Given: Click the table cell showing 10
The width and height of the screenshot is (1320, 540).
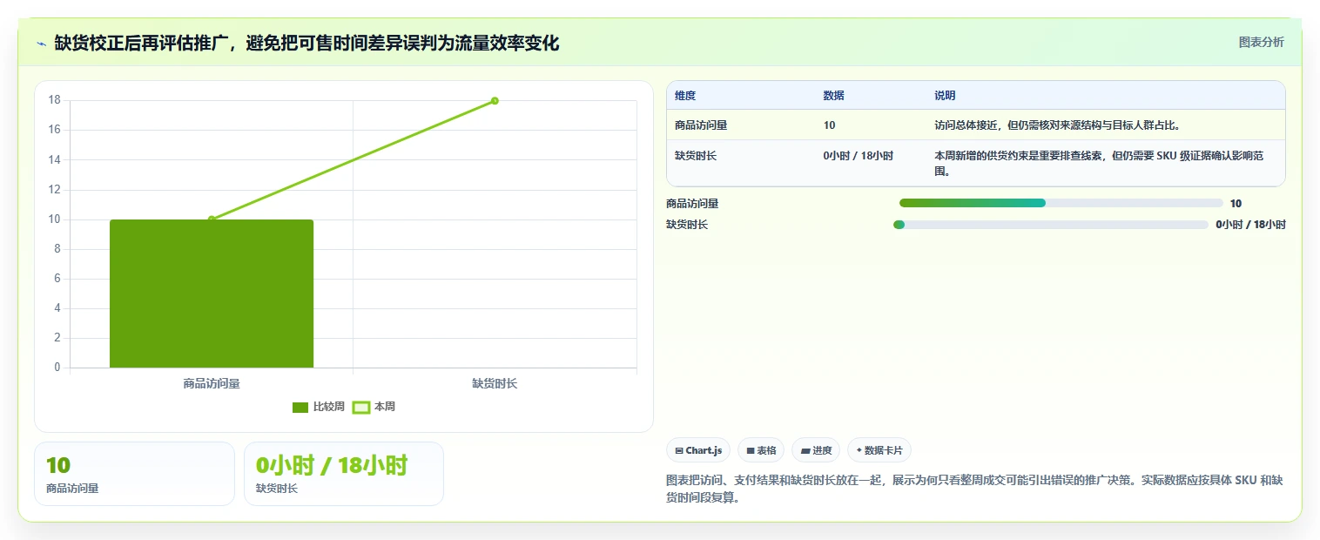Looking at the screenshot, I should (829, 125).
